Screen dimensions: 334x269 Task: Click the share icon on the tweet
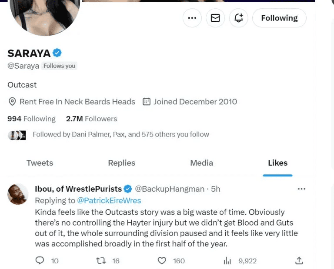299,261
